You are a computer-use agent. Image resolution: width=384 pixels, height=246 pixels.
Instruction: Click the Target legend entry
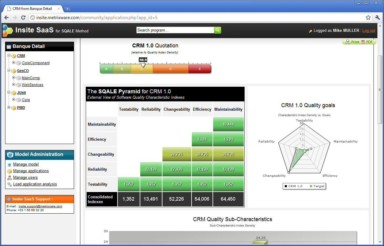[317, 186]
